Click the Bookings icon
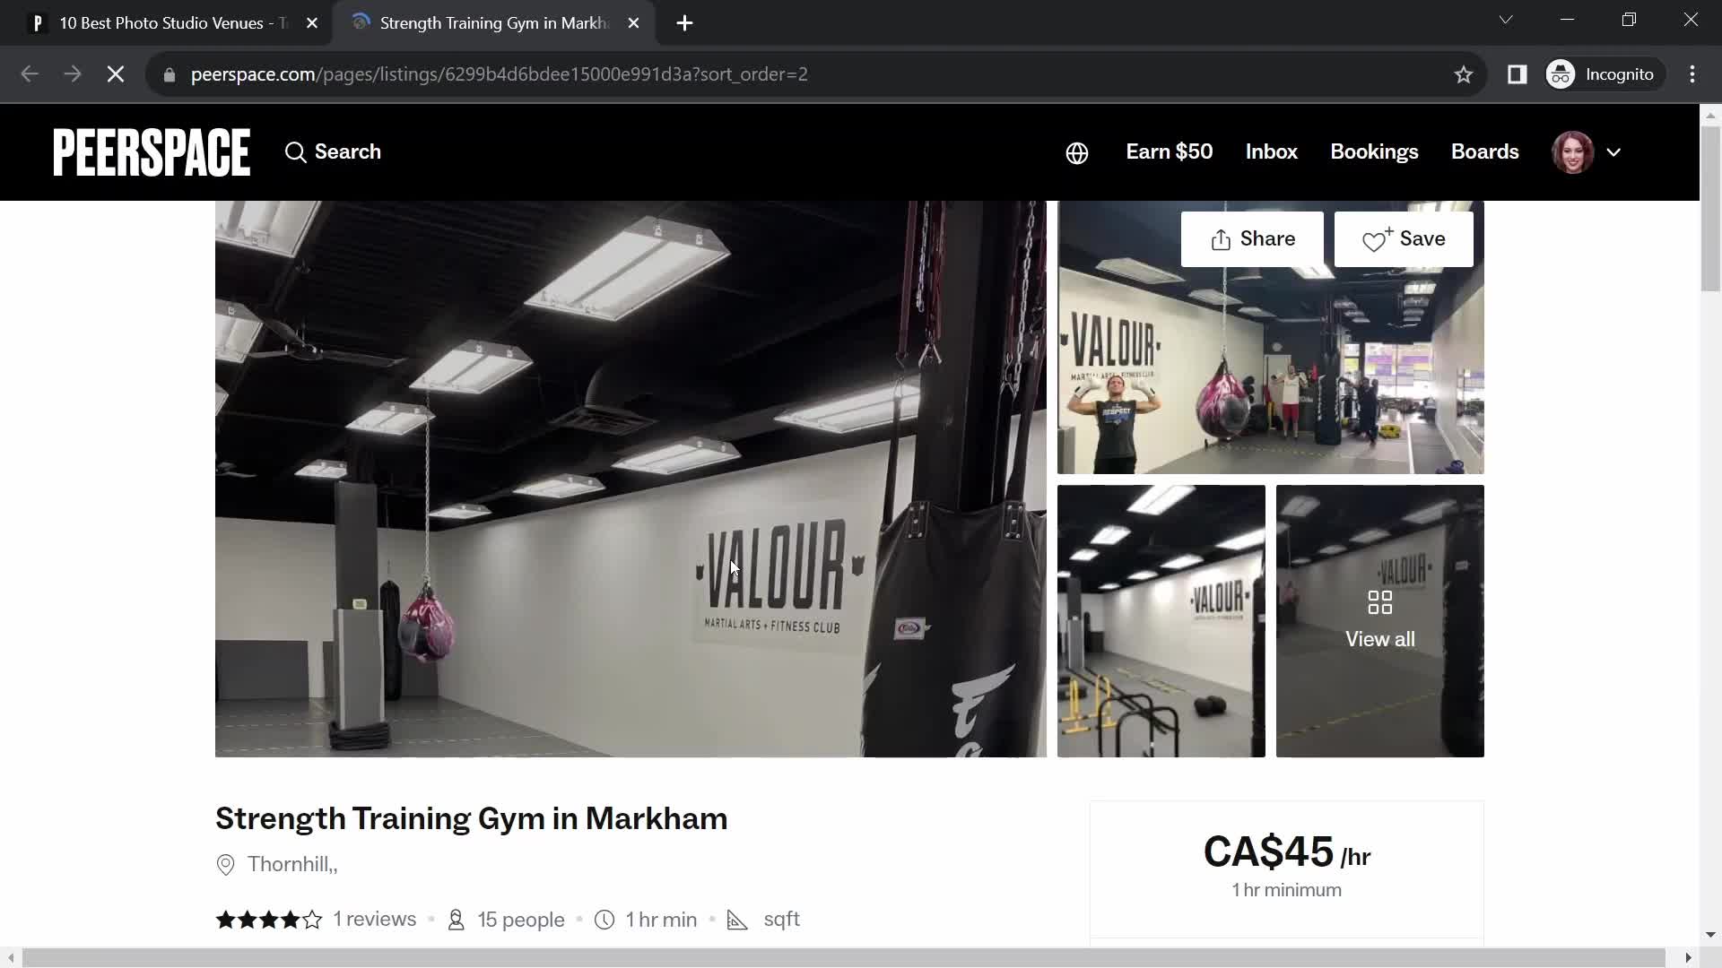The height and width of the screenshot is (968, 1722). point(1374,151)
